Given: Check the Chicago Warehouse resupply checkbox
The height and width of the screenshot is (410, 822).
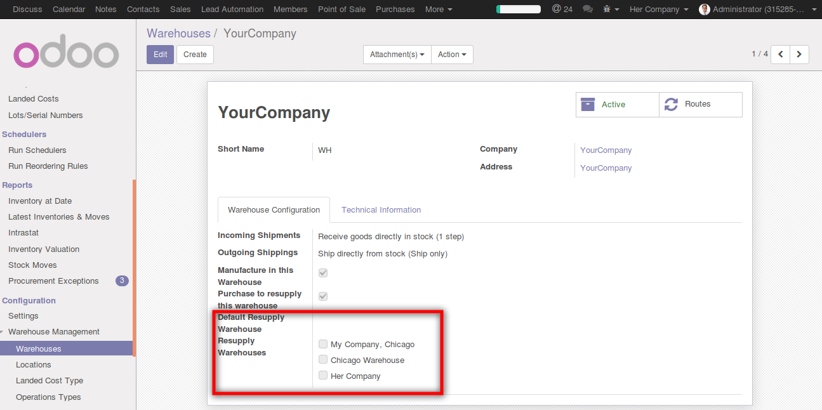Looking at the screenshot, I should pyautogui.click(x=323, y=360).
